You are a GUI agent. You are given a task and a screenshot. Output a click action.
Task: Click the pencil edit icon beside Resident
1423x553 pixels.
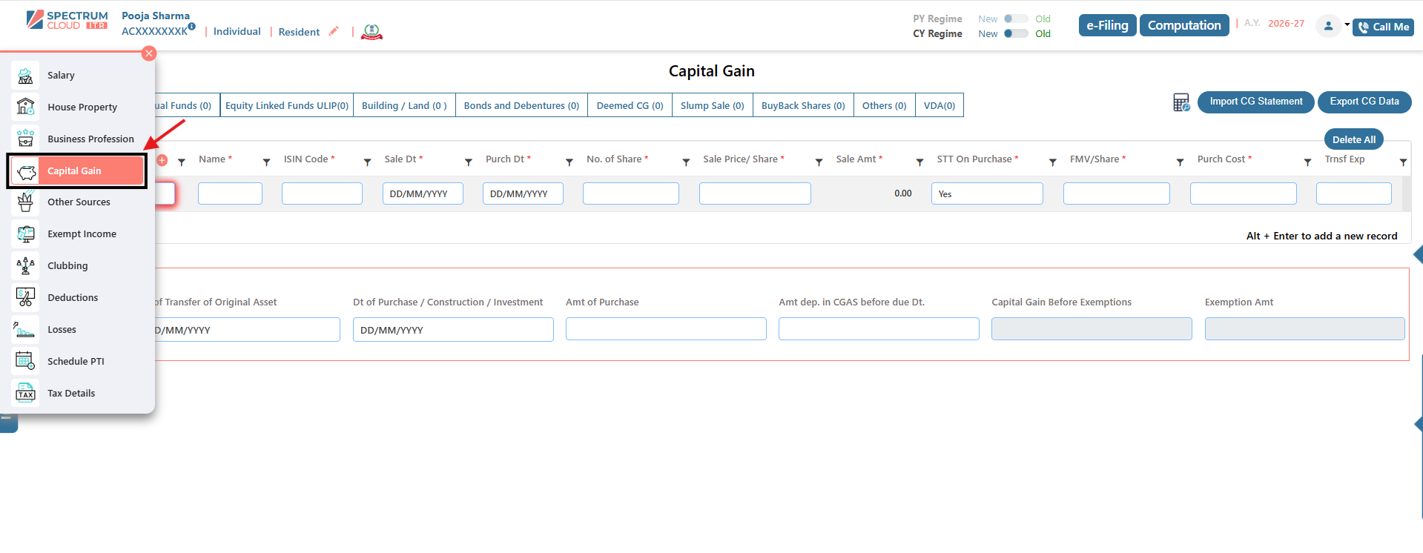(334, 31)
